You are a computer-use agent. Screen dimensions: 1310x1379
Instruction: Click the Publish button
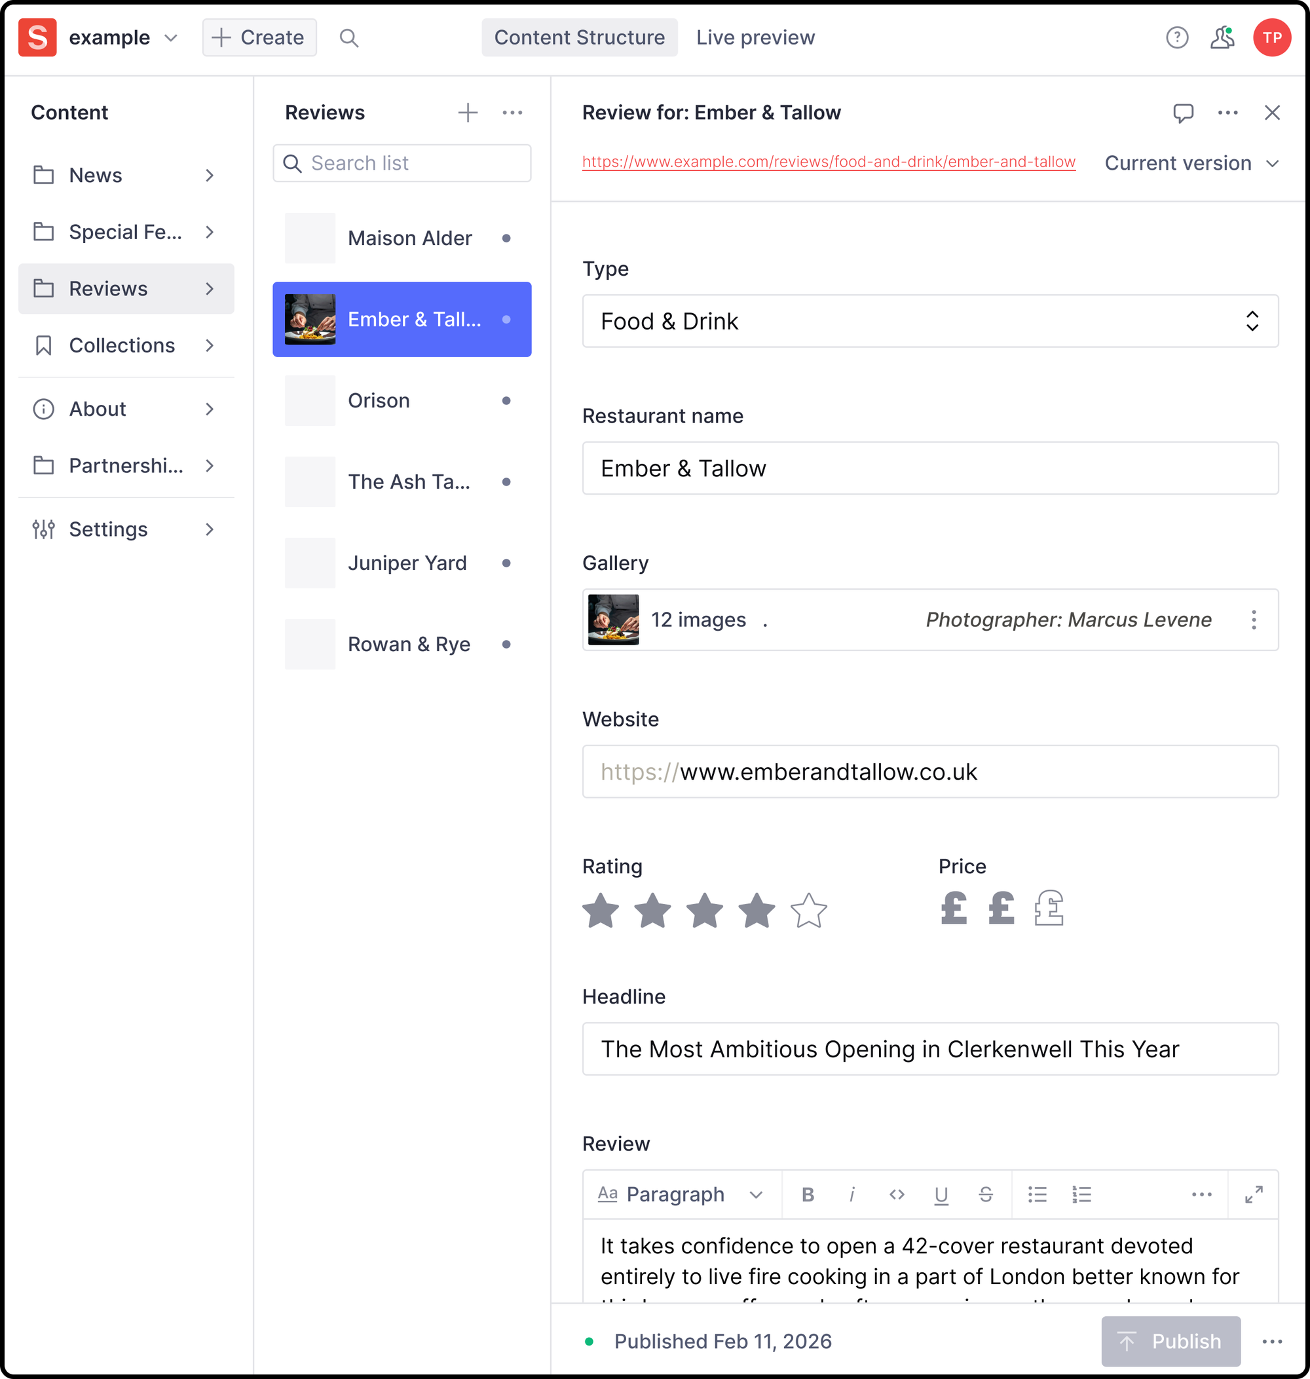click(x=1170, y=1341)
